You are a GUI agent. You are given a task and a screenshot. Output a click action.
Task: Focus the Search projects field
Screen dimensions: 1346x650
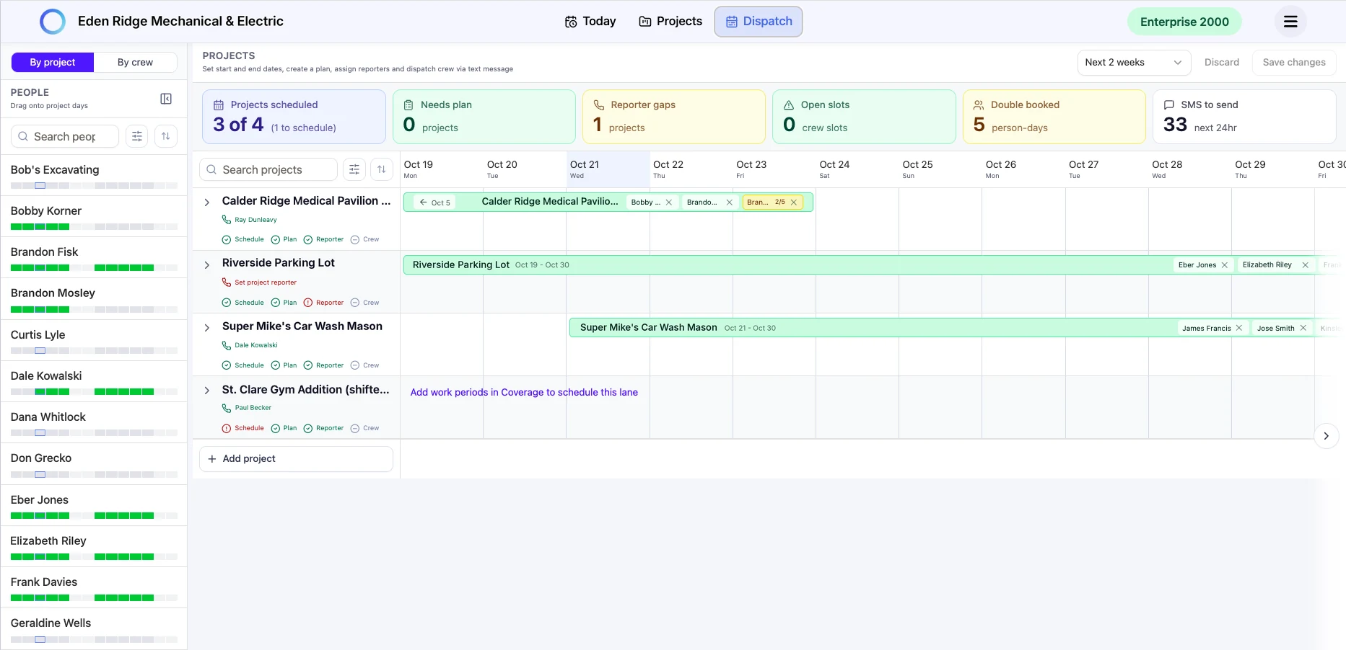tap(268, 169)
